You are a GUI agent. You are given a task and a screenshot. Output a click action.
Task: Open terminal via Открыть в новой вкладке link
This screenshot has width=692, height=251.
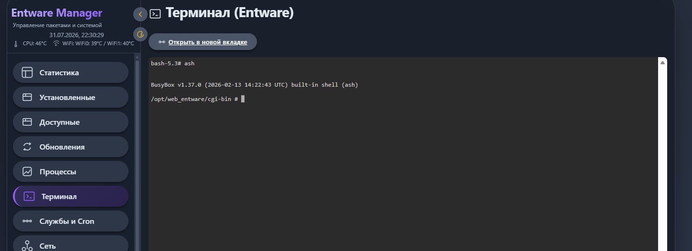208,42
